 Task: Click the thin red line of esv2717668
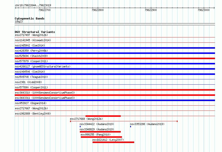[124, 121]
